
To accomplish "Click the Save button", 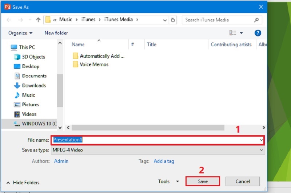I will (203, 181).
